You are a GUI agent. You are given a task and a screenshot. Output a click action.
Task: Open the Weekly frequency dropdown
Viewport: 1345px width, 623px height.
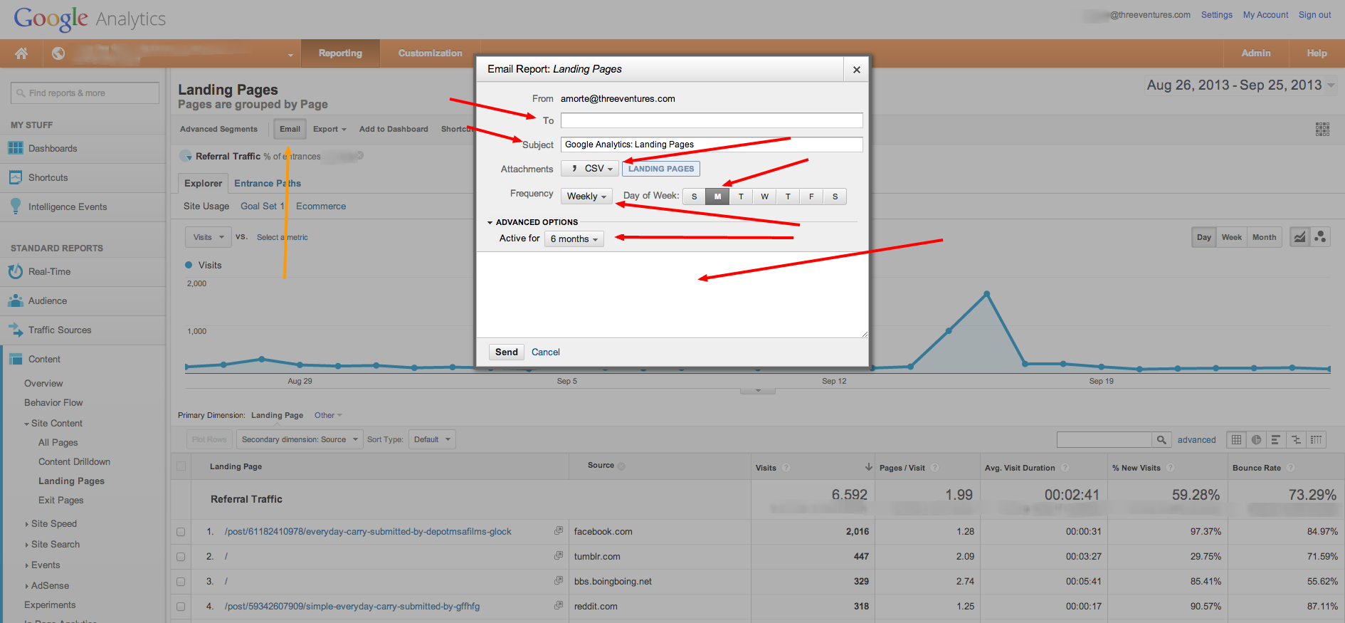(x=586, y=197)
